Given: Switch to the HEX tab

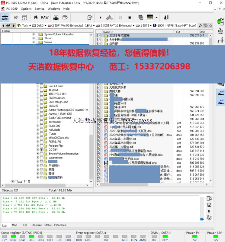Looking at the screenshot, I should [x=24, y=225].
